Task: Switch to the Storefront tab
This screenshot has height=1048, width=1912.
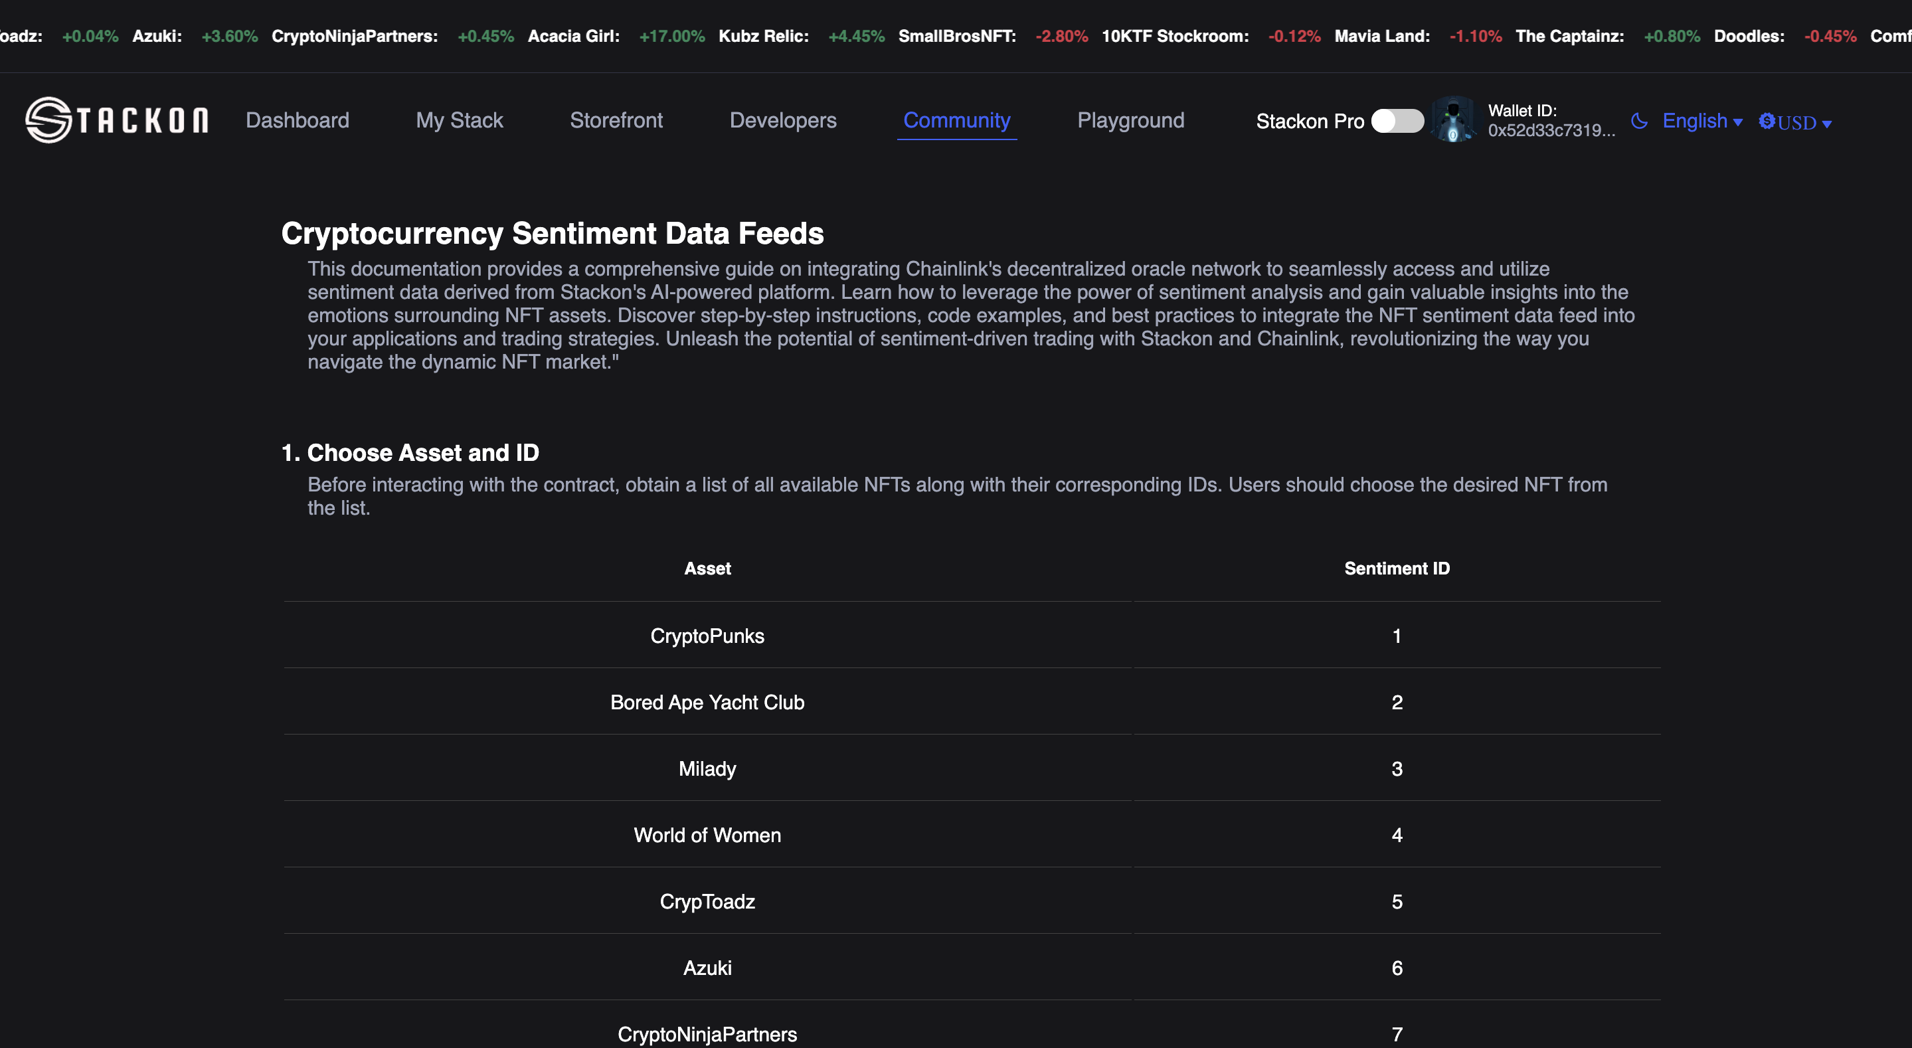Action: click(616, 120)
